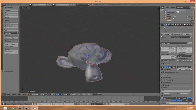Viewport: 196px width, 110px height.
Task: Toggle the Overwrite checkbox
Action: coord(162,94)
